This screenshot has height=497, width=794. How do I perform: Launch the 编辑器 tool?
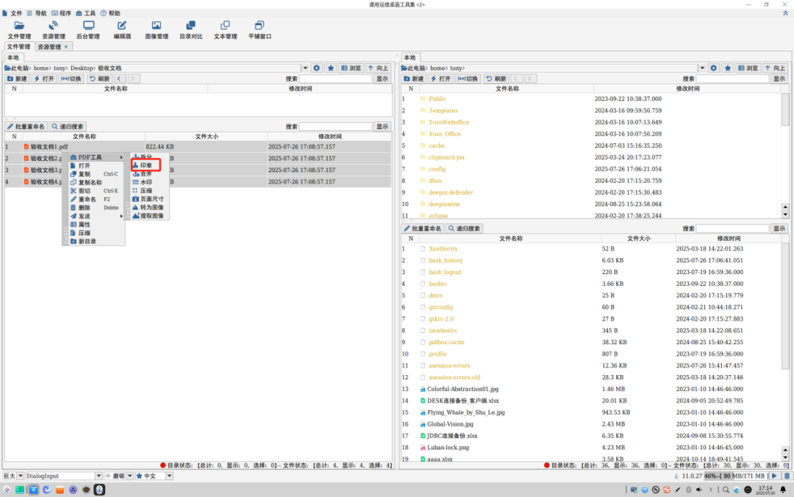click(x=122, y=30)
